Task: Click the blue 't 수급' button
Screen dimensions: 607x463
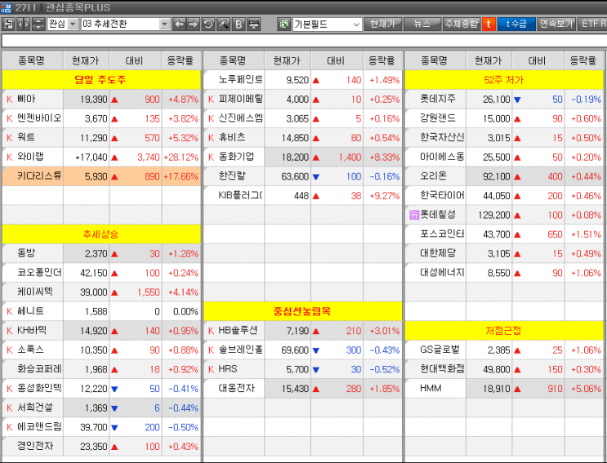Action: click(x=516, y=24)
